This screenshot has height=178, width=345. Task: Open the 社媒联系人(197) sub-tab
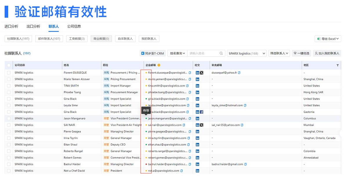[x=18, y=39]
